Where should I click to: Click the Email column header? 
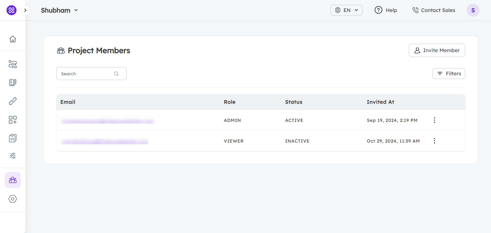(68, 102)
